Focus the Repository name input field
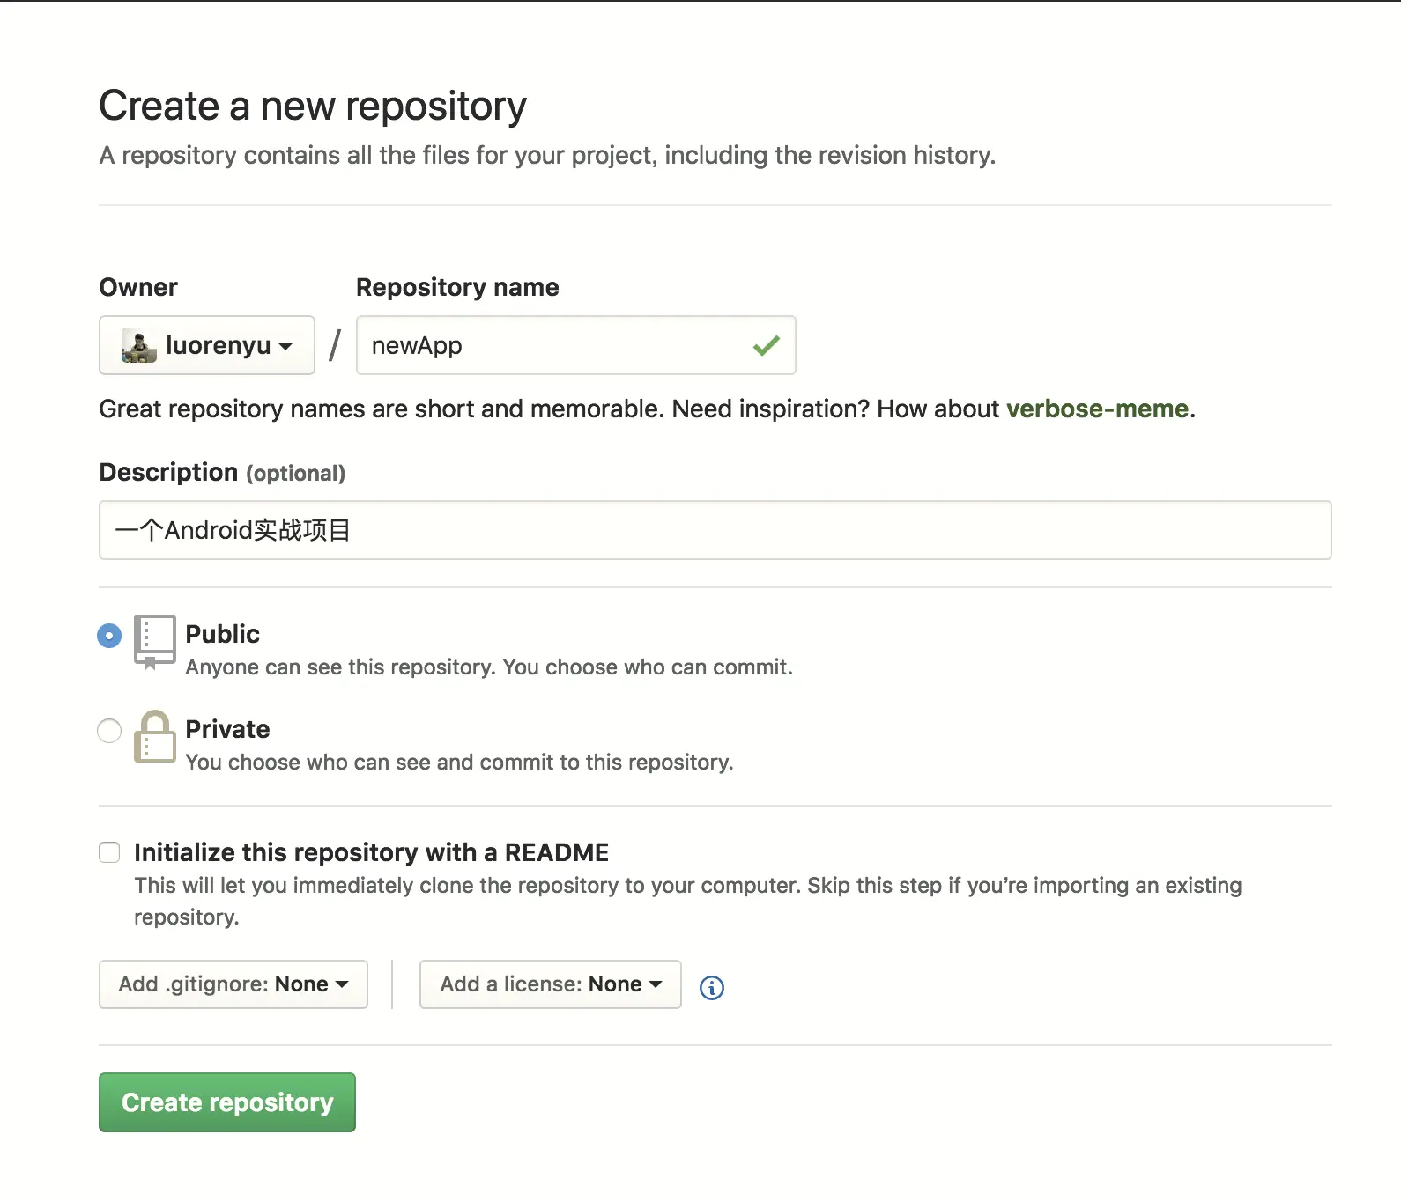This screenshot has height=1201, width=1401. [x=555, y=345]
